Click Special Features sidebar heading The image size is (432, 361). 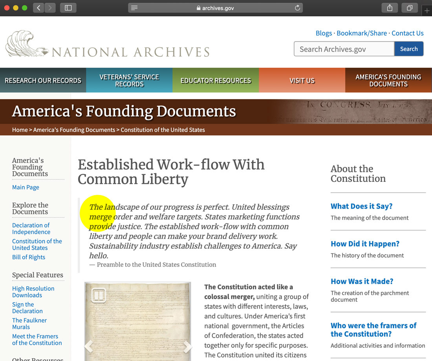click(x=37, y=275)
